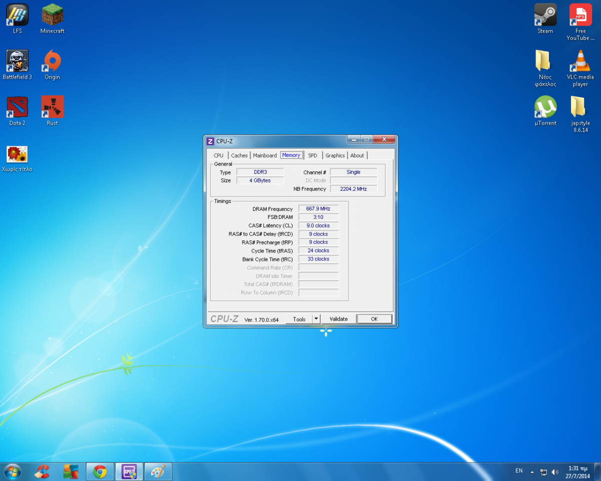Click Cycle Time value 24 clocks

(319, 251)
